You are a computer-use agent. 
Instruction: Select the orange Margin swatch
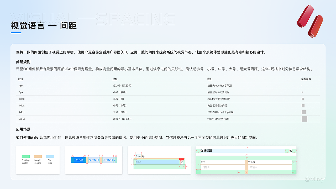pos(38,156)
